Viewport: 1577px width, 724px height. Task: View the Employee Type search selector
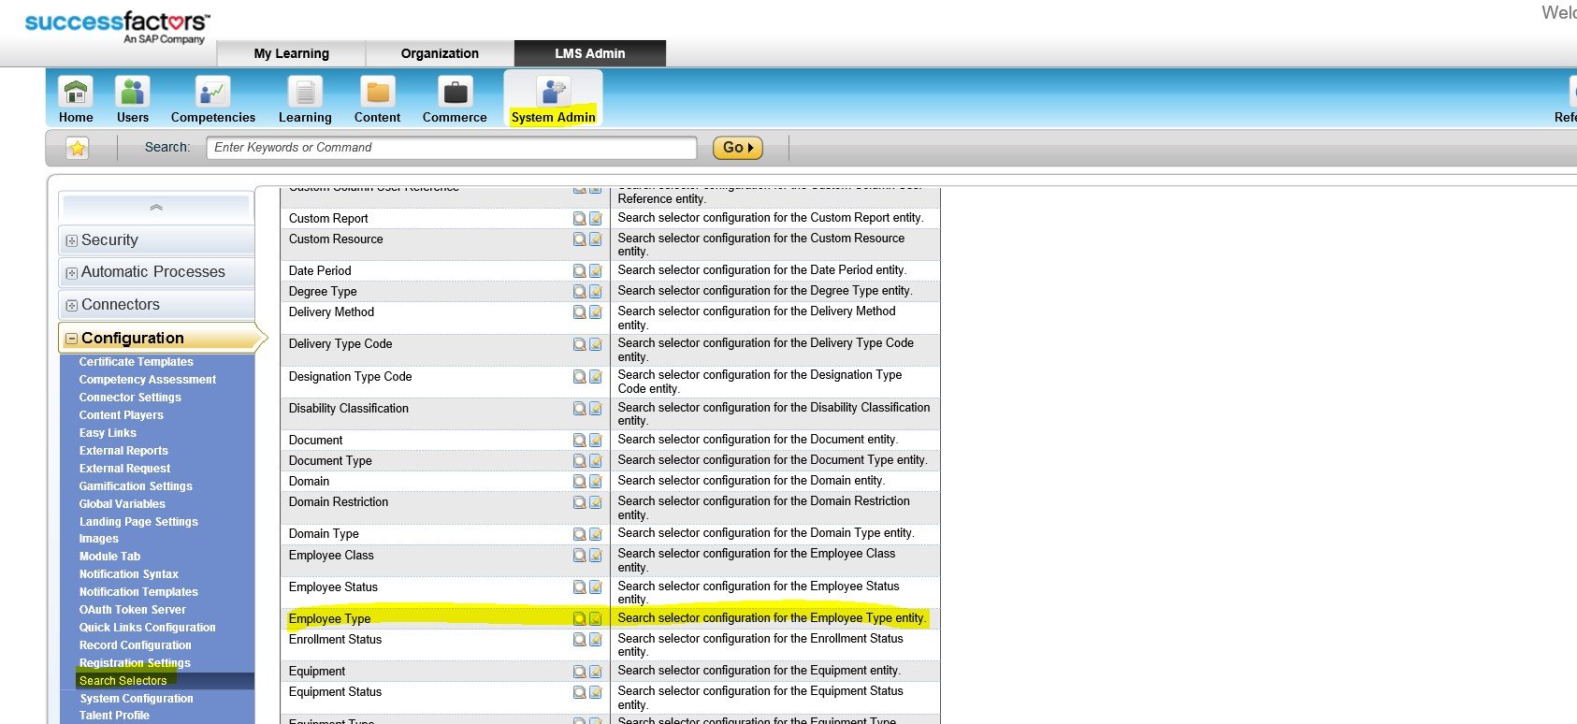[580, 619]
